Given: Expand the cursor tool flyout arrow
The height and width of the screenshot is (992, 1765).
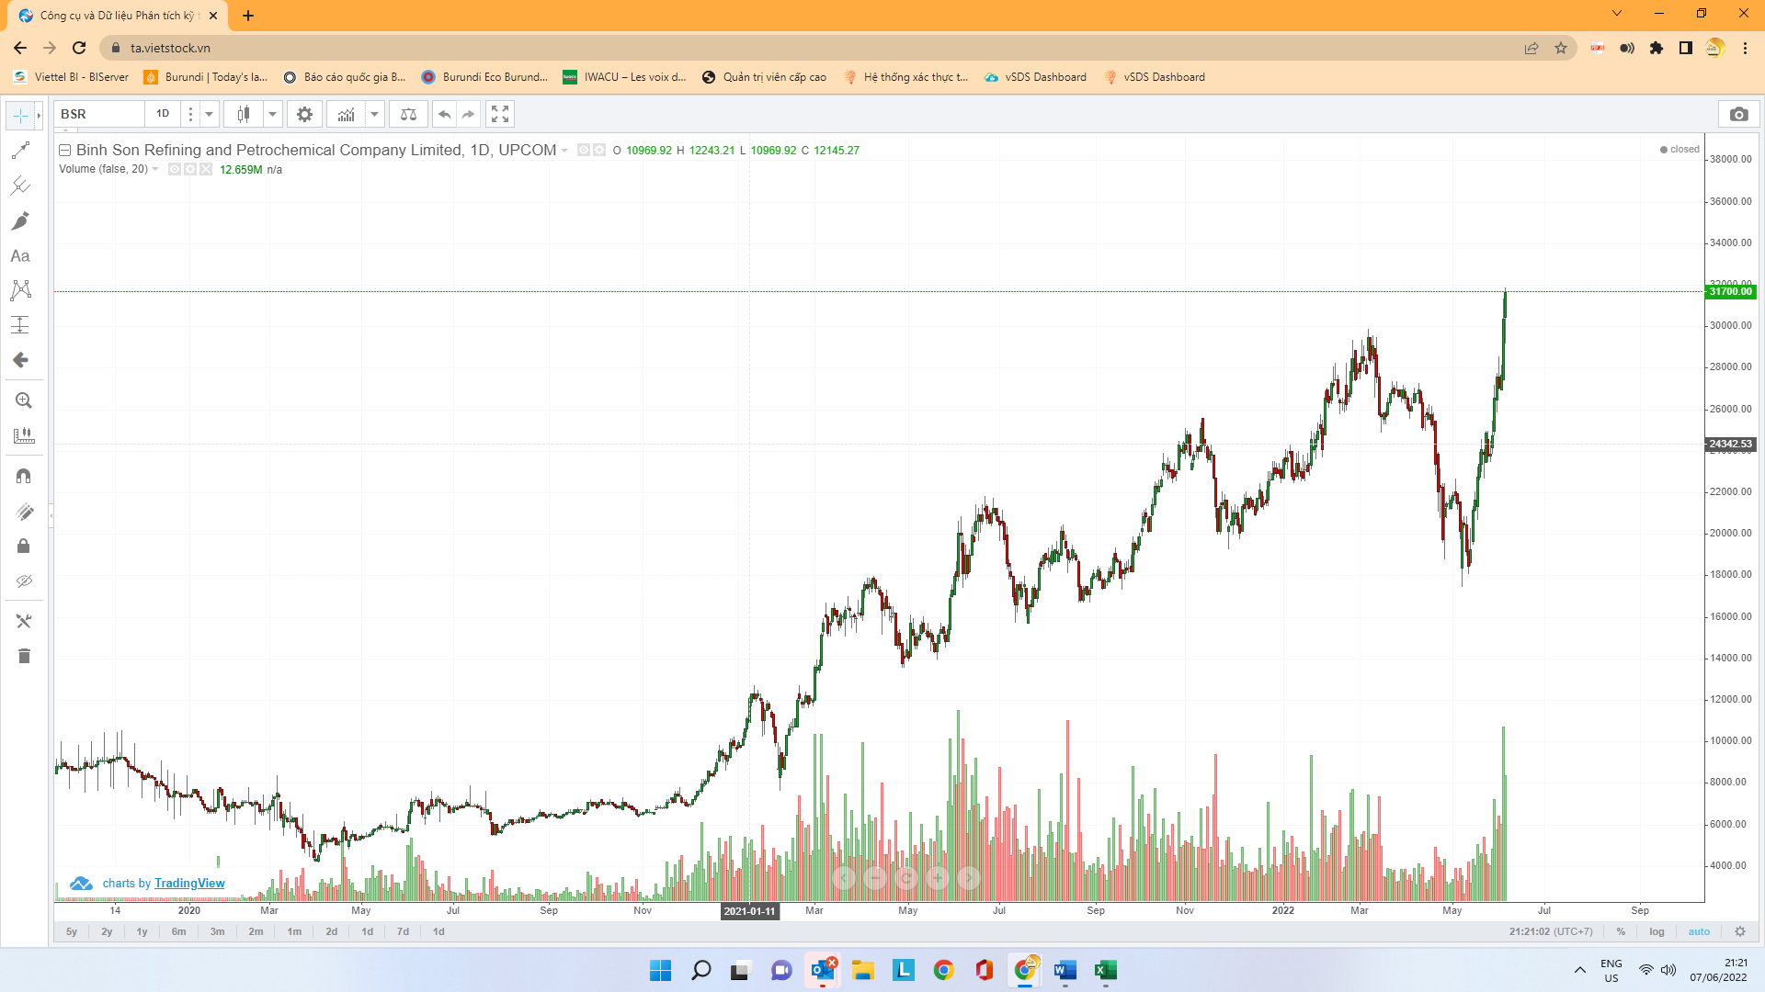Looking at the screenshot, I should 39,116.
